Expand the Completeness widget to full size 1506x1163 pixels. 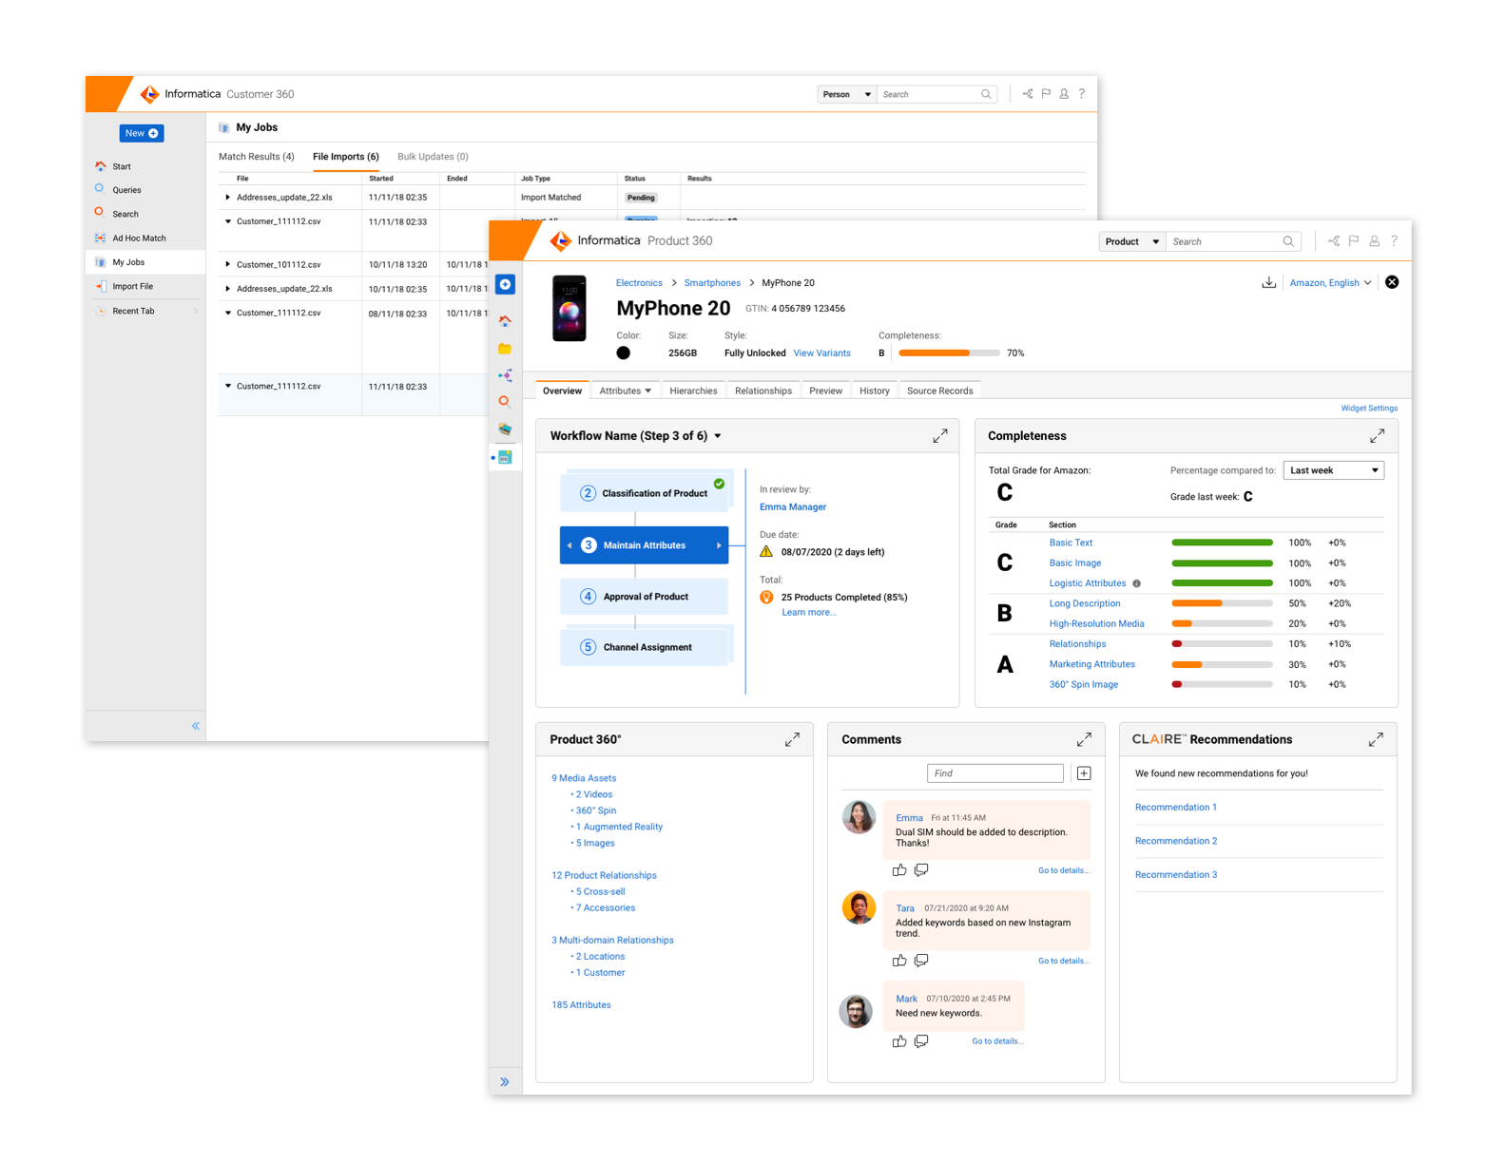coord(1377,436)
